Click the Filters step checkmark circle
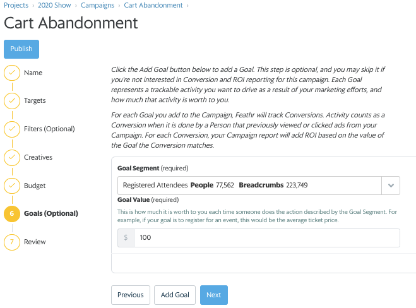This screenshot has height=308, width=416. [12, 129]
